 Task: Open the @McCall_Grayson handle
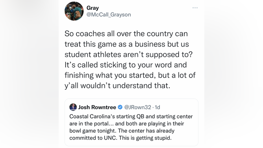(x=109, y=15)
